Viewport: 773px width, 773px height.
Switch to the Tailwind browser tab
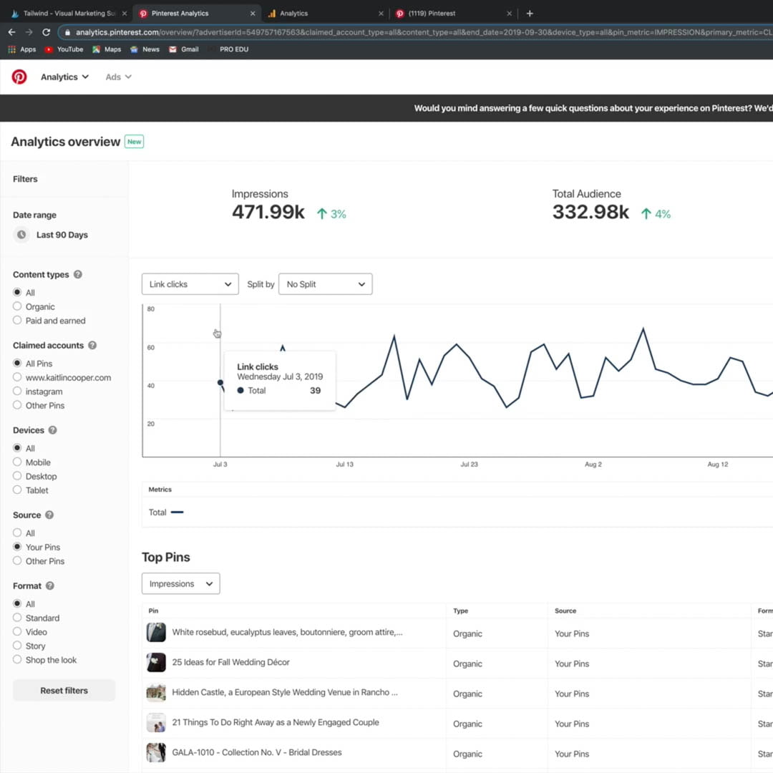pyautogui.click(x=64, y=14)
